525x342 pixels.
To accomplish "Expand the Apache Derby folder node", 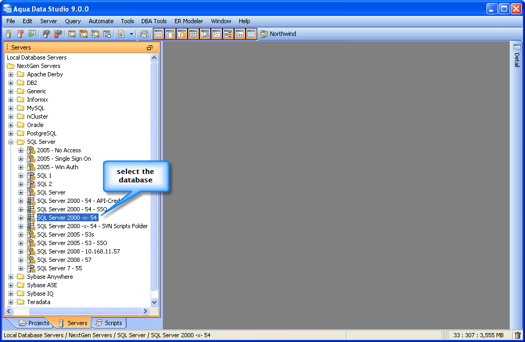I will (11, 74).
